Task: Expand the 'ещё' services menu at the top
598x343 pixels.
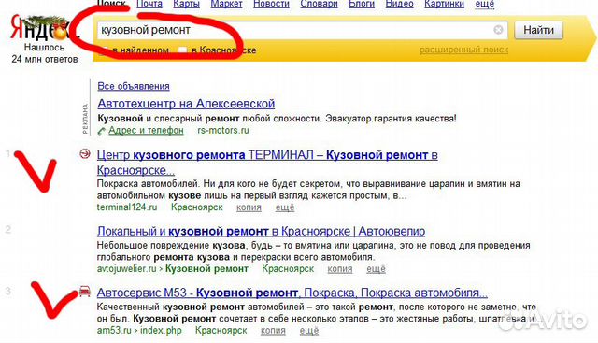Action: pyautogui.click(x=485, y=4)
